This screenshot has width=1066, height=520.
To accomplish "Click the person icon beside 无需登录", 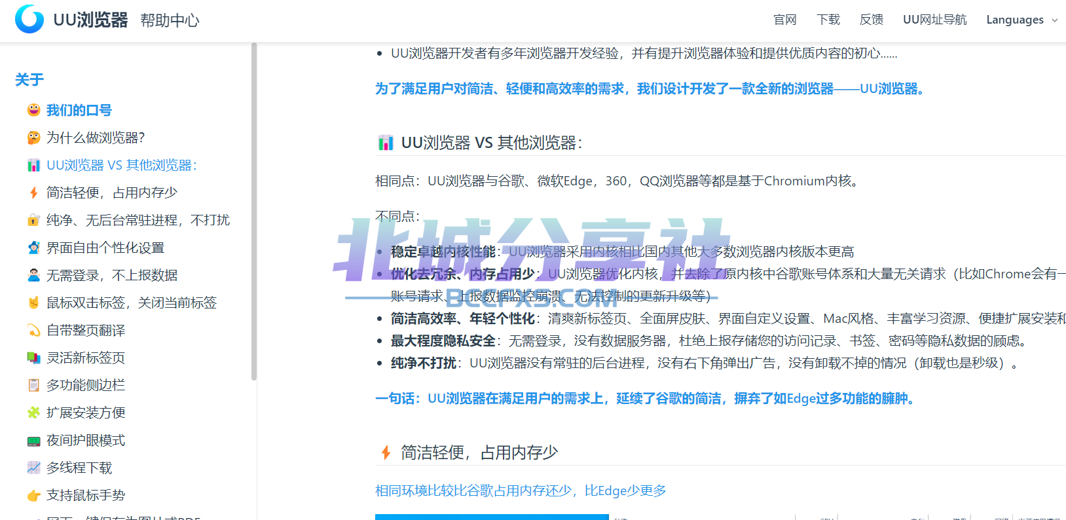I will coord(33,275).
